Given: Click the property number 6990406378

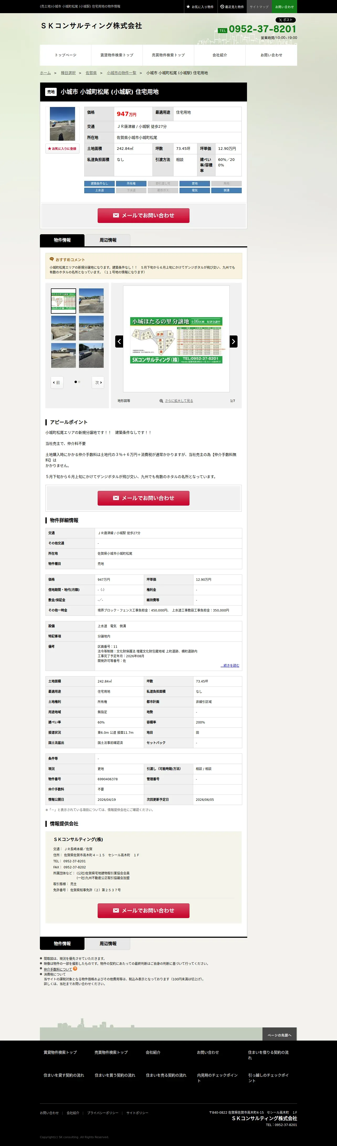Looking at the screenshot, I should (107, 779).
